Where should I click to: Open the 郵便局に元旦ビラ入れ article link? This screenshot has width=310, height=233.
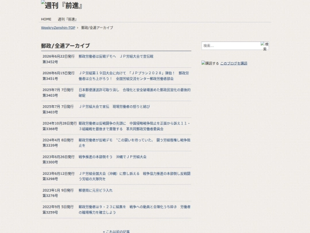(95, 190)
